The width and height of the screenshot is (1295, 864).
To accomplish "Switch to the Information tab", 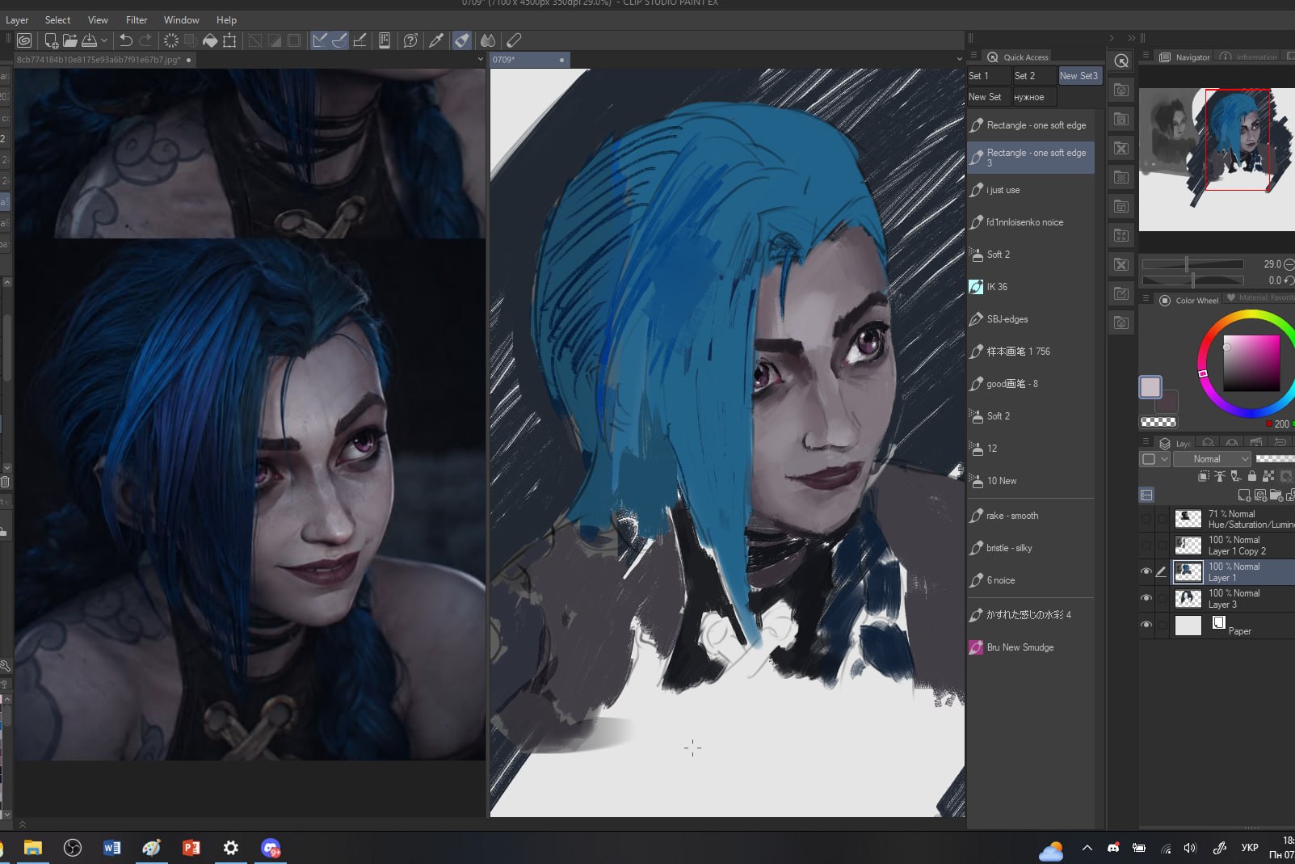I will point(1249,57).
